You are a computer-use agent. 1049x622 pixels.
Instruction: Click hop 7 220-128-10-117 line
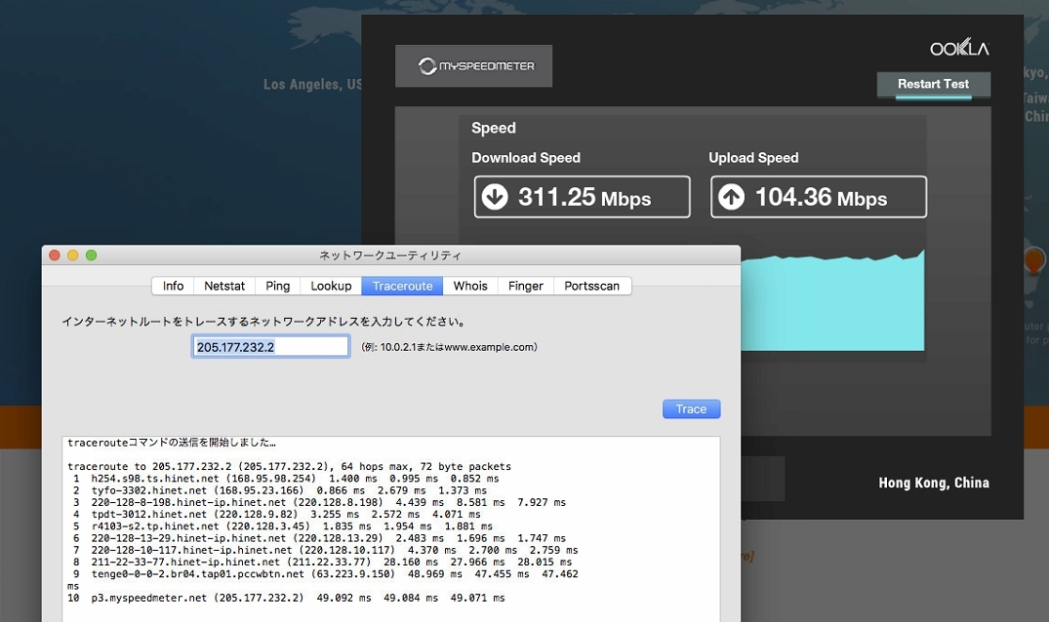tap(325, 551)
